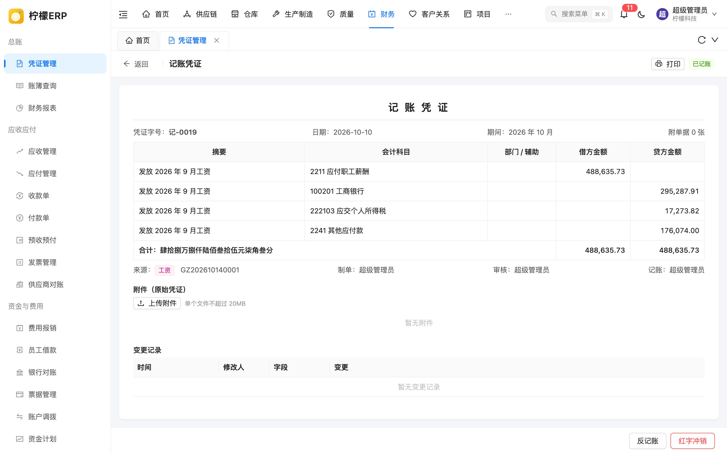The width and height of the screenshot is (727, 454).
Task: Open 付款单 in sidebar
Action: pos(55,218)
